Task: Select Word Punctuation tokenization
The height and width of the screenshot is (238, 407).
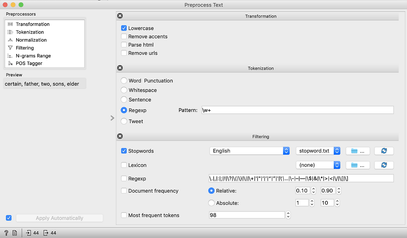Action: 124,81
